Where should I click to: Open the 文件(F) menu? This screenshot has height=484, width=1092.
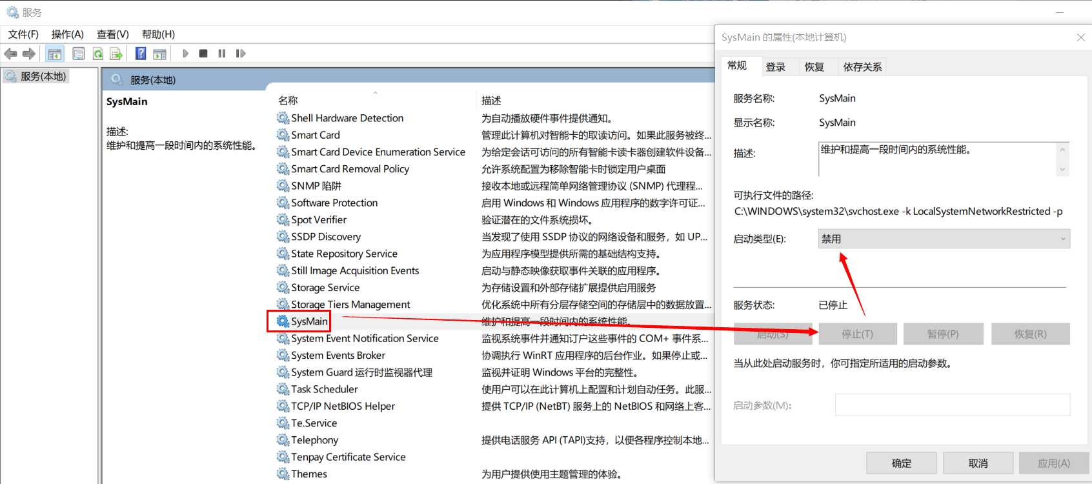pos(23,34)
